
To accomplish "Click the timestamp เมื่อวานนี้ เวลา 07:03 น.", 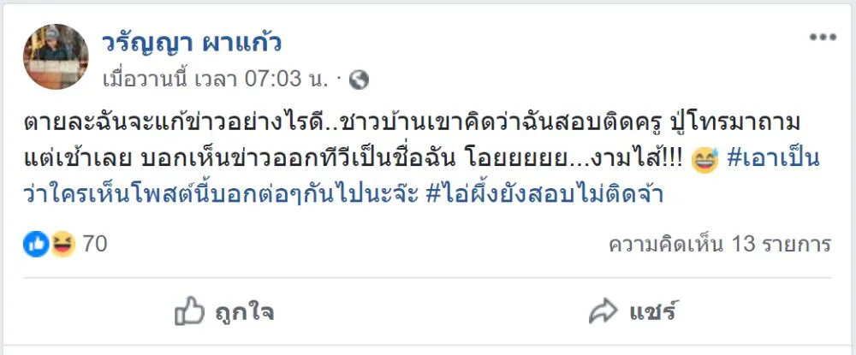I will click(220, 80).
